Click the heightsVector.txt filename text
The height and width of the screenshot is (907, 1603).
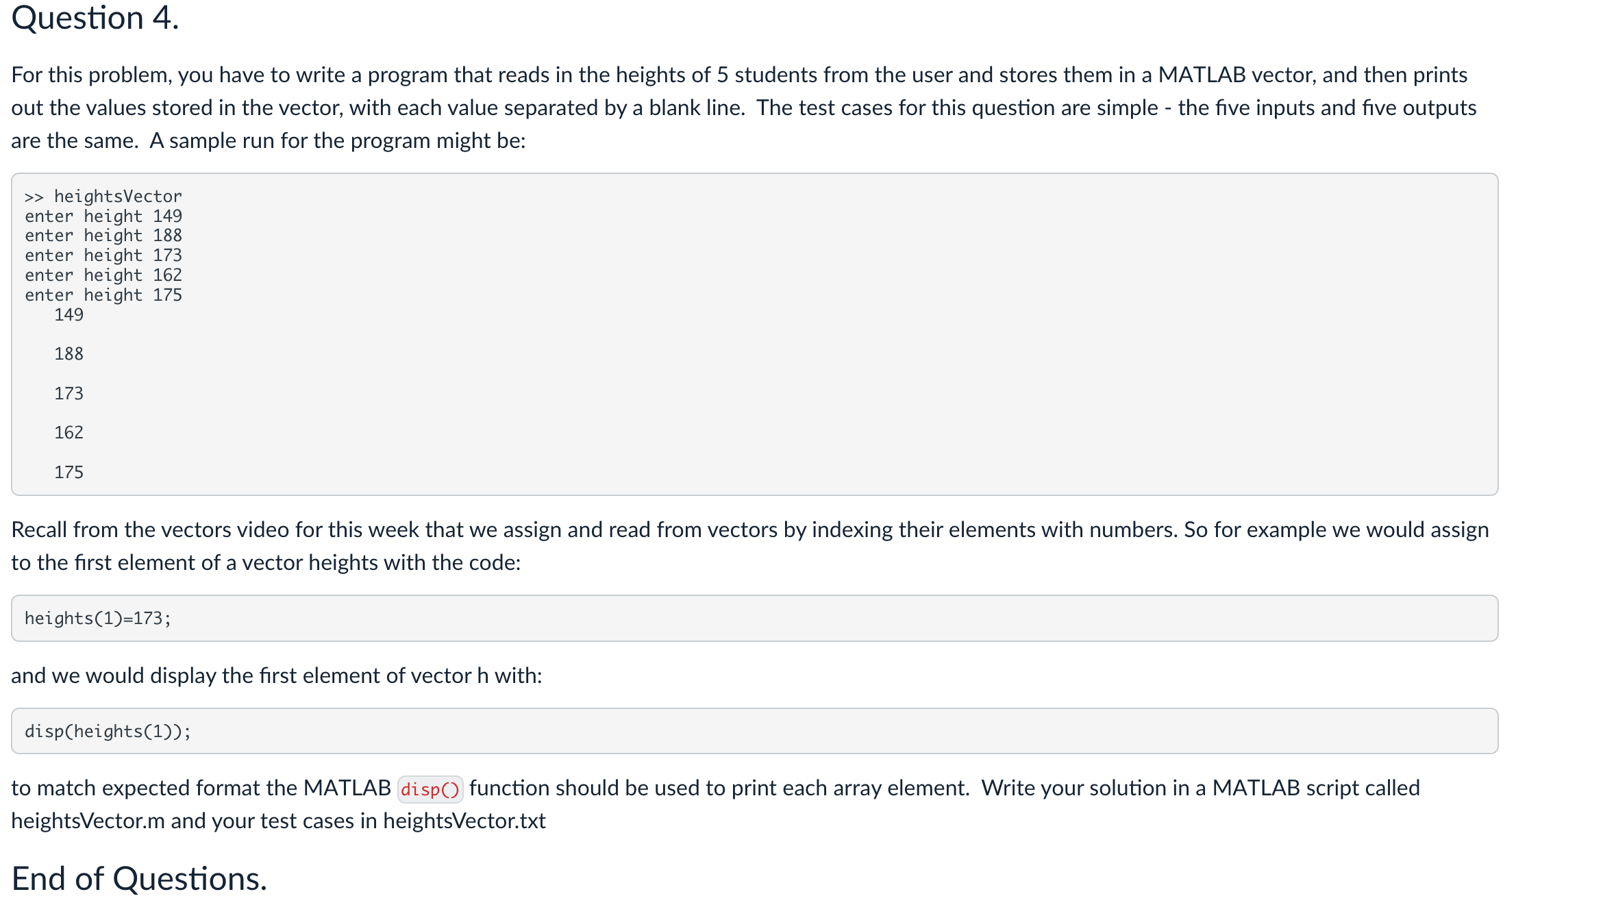pos(464,821)
